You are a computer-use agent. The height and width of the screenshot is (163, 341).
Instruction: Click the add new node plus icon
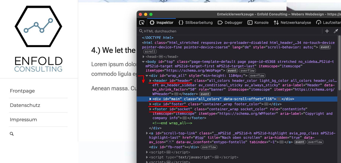pos(327,31)
